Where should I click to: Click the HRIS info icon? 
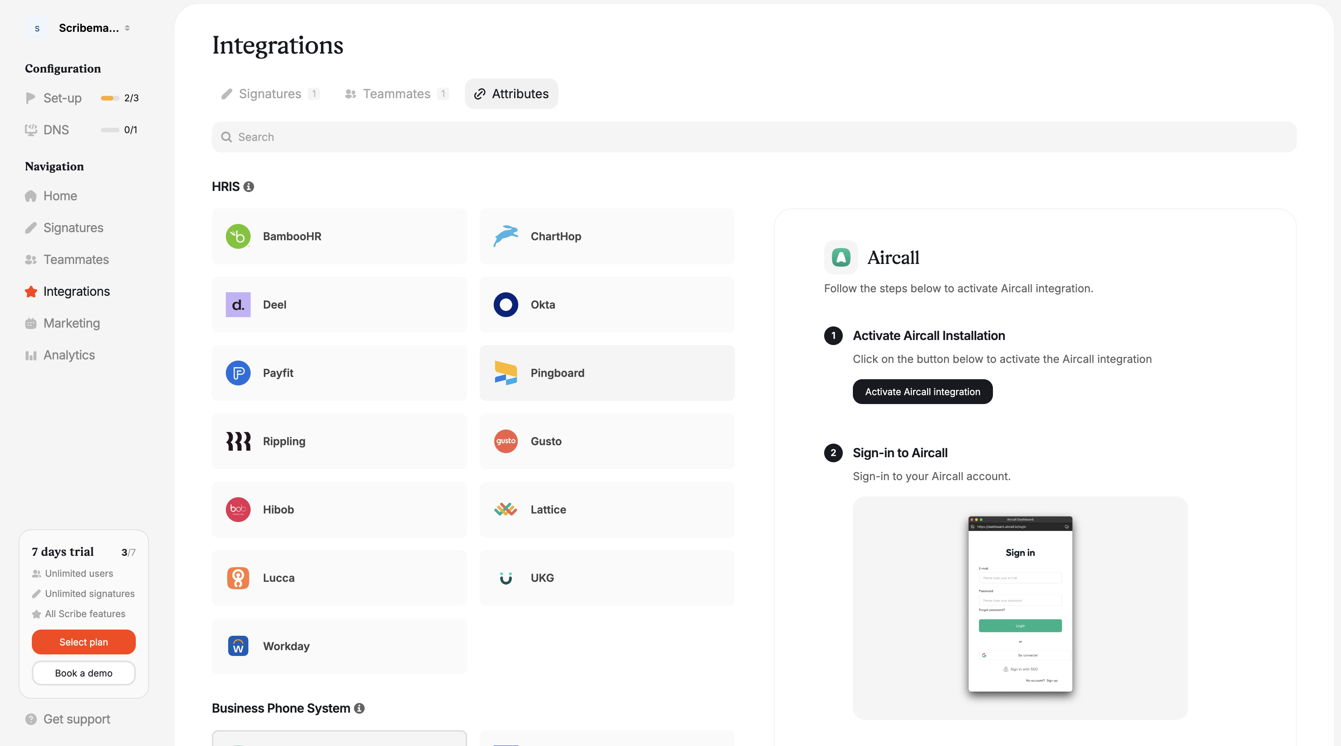tap(249, 186)
